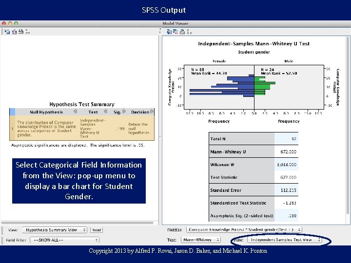Click the sort arrows beside Test column header

coord(105,112)
